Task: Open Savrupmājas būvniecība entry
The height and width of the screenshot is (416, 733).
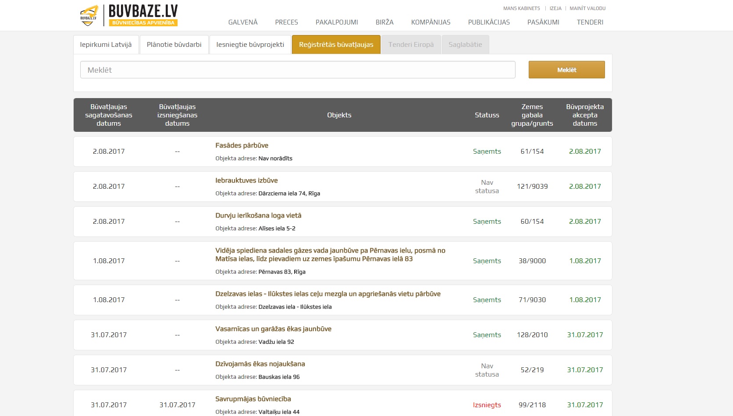Action: click(x=253, y=399)
